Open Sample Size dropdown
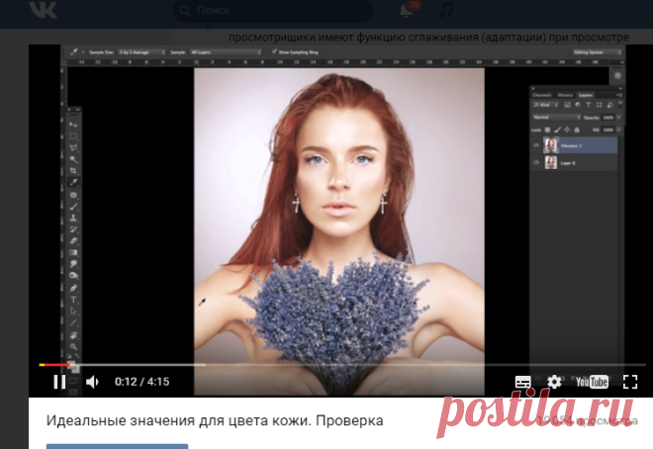The height and width of the screenshot is (449, 653). pyautogui.click(x=141, y=52)
